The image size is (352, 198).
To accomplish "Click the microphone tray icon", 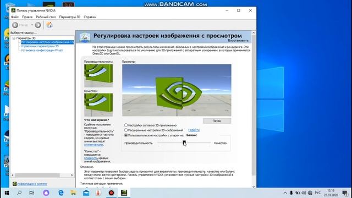I will 291,193.
